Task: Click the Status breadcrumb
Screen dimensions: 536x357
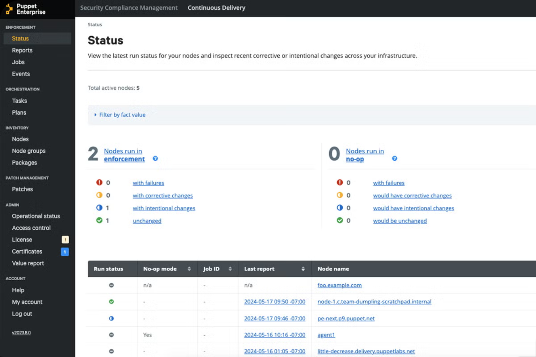Action: click(x=94, y=25)
